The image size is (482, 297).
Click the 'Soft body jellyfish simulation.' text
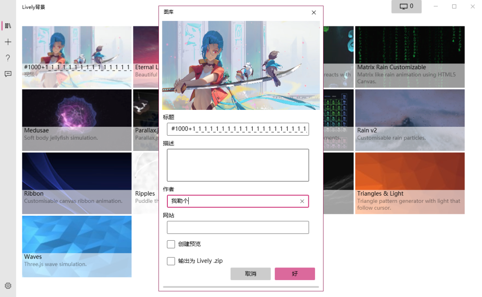click(x=61, y=138)
